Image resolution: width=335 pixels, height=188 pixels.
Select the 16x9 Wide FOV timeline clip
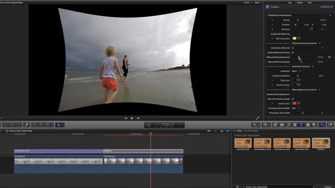point(59,151)
